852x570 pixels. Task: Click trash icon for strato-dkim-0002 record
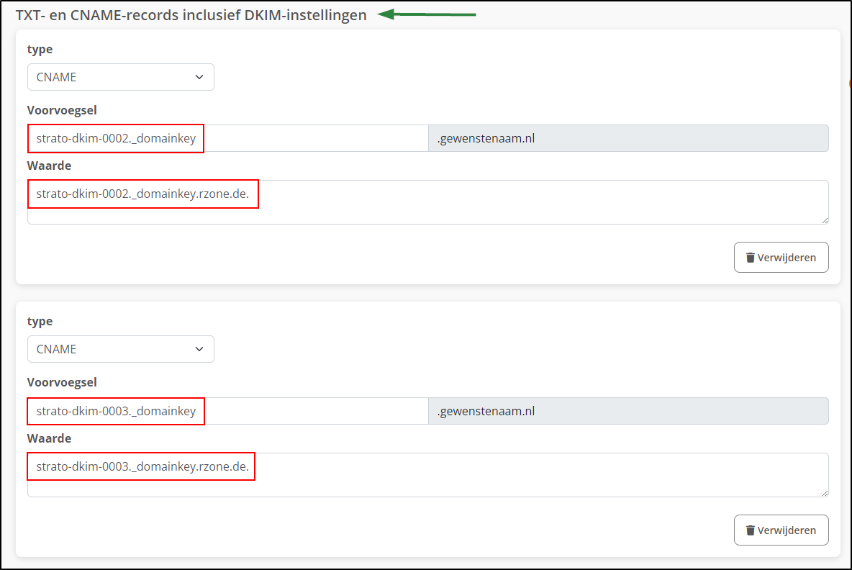[751, 258]
